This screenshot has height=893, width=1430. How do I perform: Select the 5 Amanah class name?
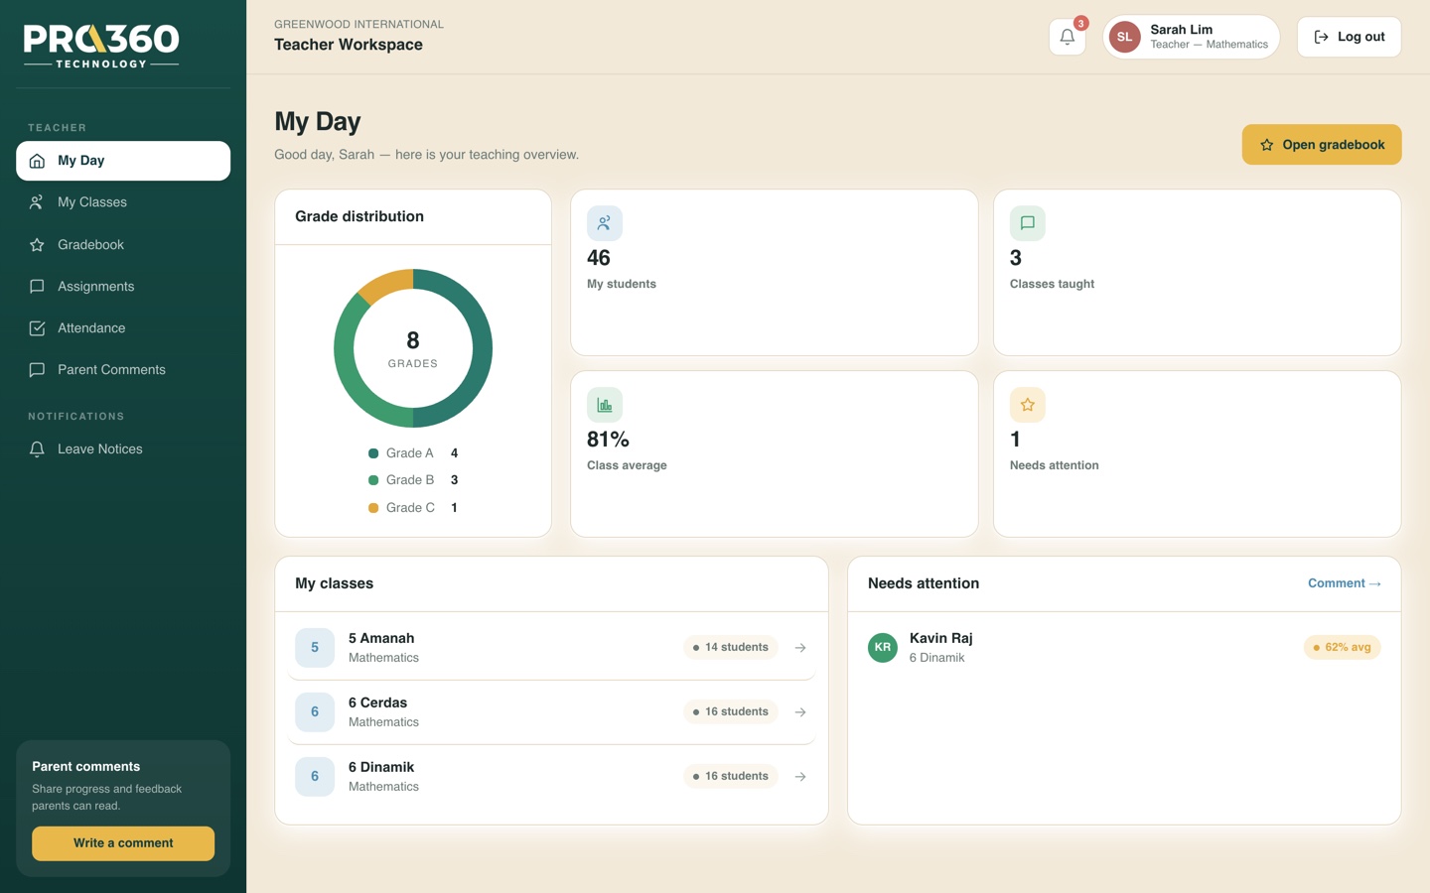pyautogui.click(x=381, y=638)
